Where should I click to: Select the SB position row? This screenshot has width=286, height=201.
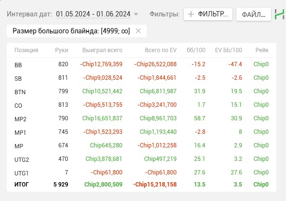tap(141, 78)
